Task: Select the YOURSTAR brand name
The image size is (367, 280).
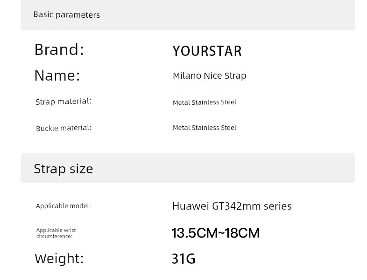Action: coord(207,51)
